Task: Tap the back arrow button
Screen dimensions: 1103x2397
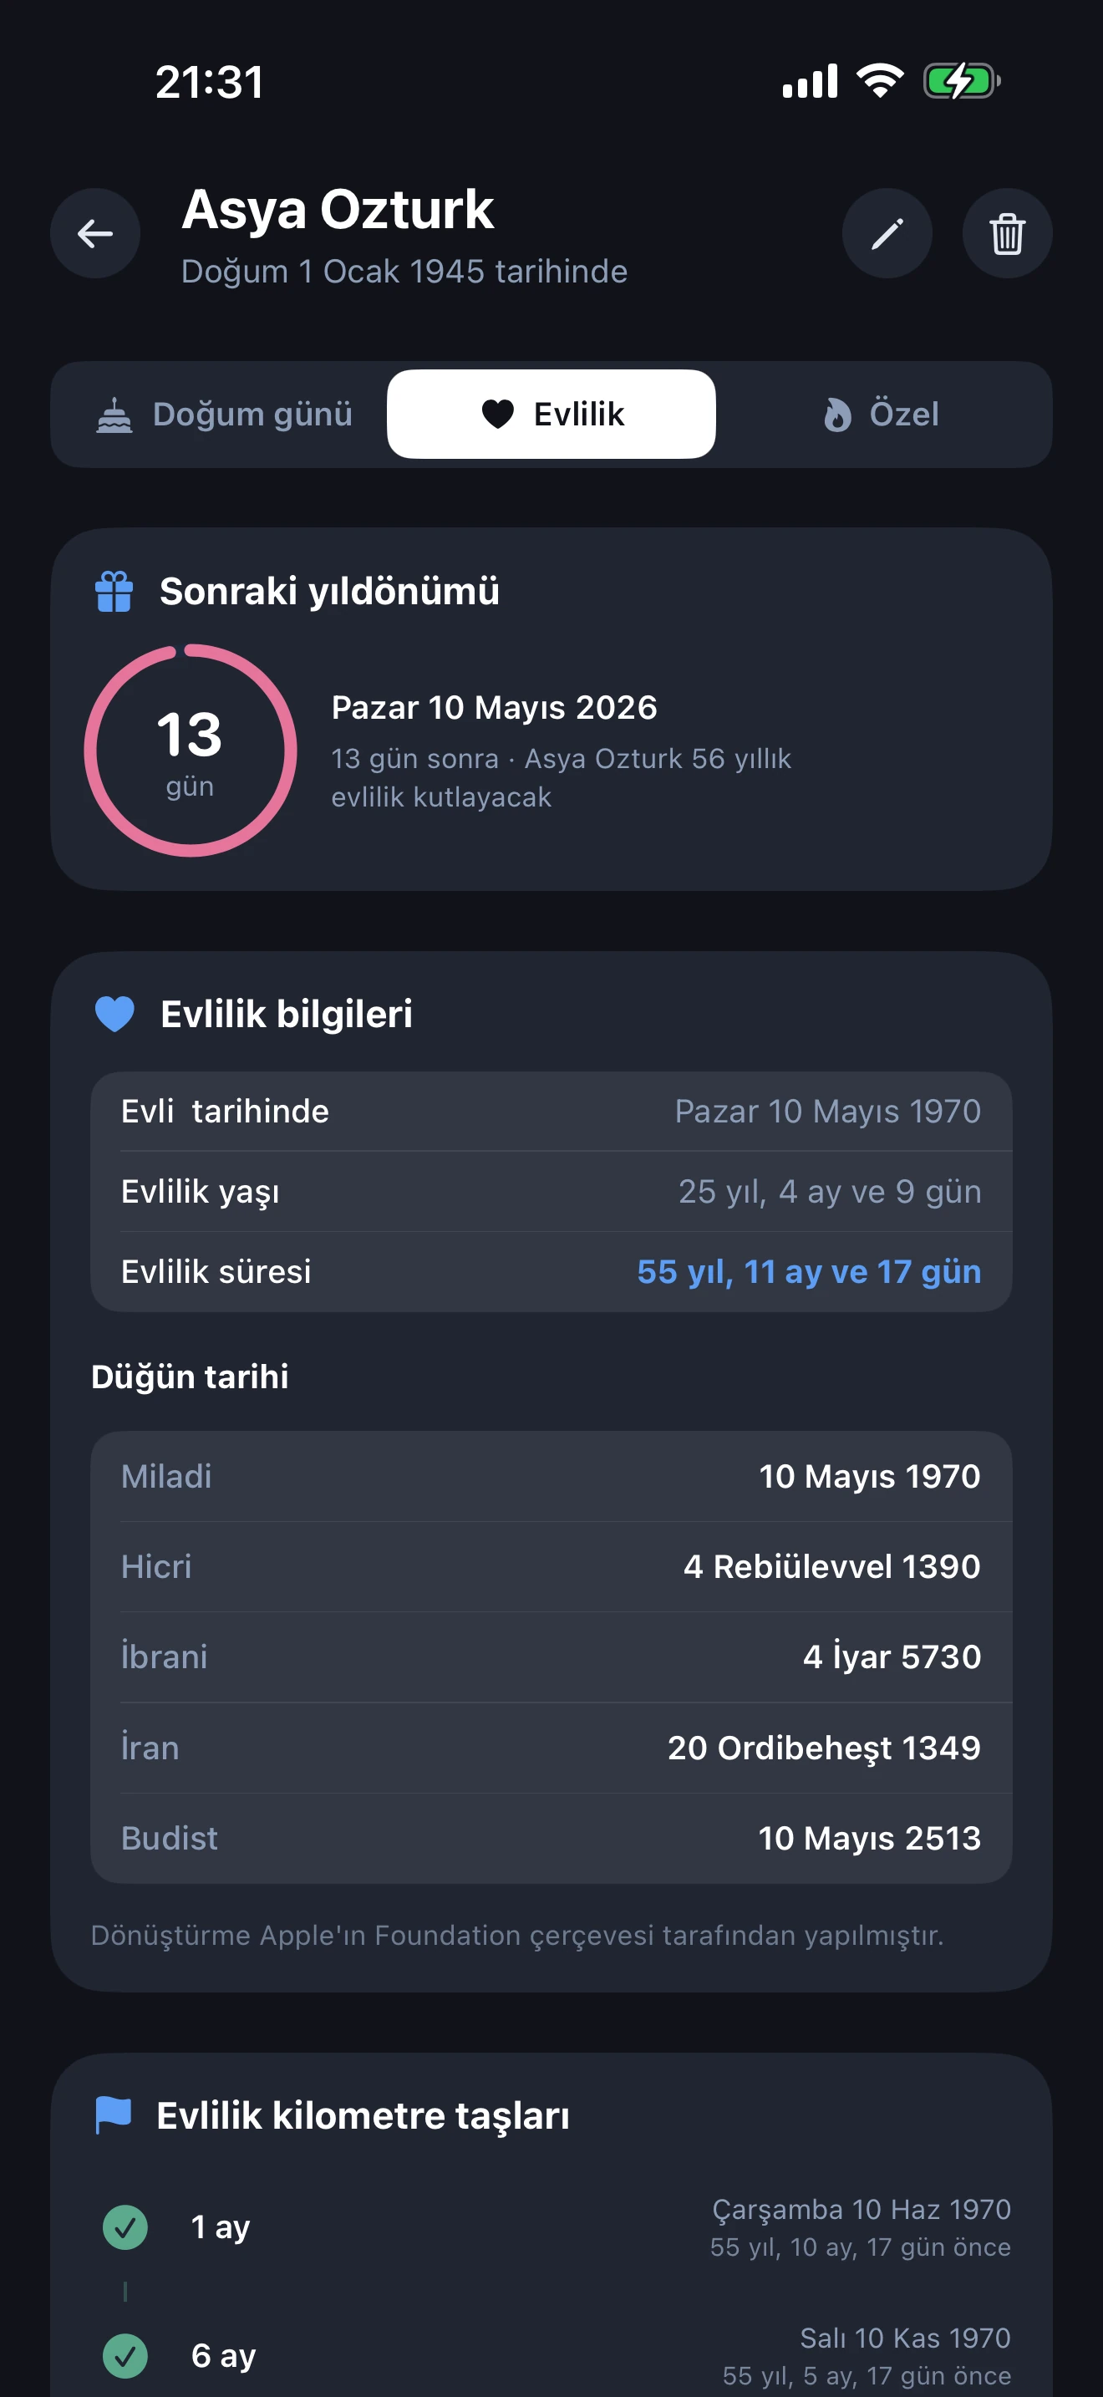Action: 95,233
